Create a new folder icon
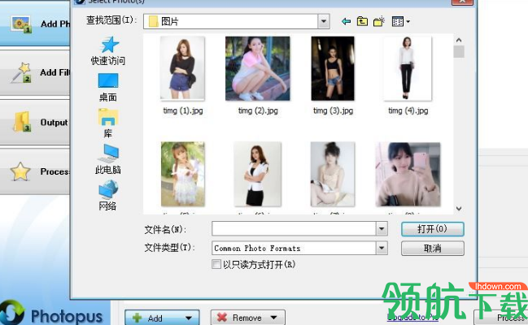The height and width of the screenshot is (325, 528). 379,22
